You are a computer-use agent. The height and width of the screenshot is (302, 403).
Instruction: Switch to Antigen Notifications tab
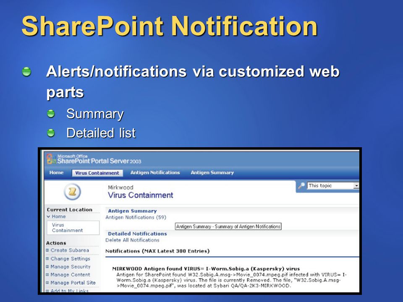click(x=155, y=172)
